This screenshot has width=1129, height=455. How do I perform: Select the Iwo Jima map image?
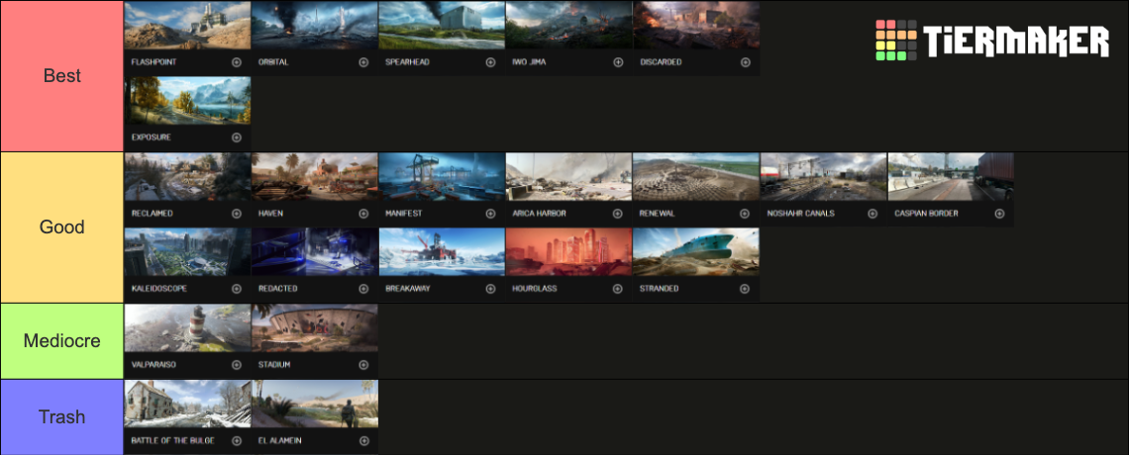[x=568, y=26]
